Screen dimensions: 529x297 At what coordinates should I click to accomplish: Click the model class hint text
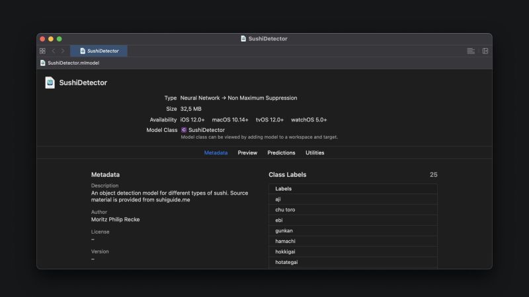(259, 137)
